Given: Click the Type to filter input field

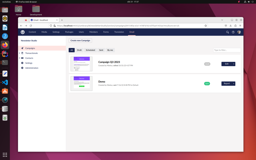Looking at the screenshot, I should pos(227,50).
